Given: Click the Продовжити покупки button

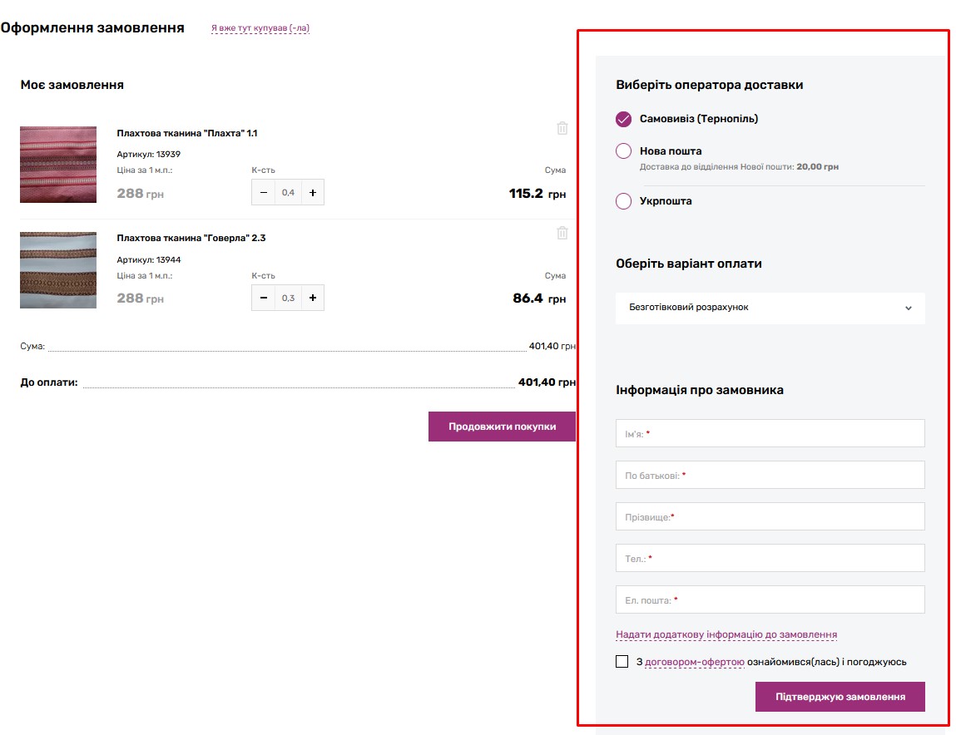Looking at the screenshot, I should [502, 427].
